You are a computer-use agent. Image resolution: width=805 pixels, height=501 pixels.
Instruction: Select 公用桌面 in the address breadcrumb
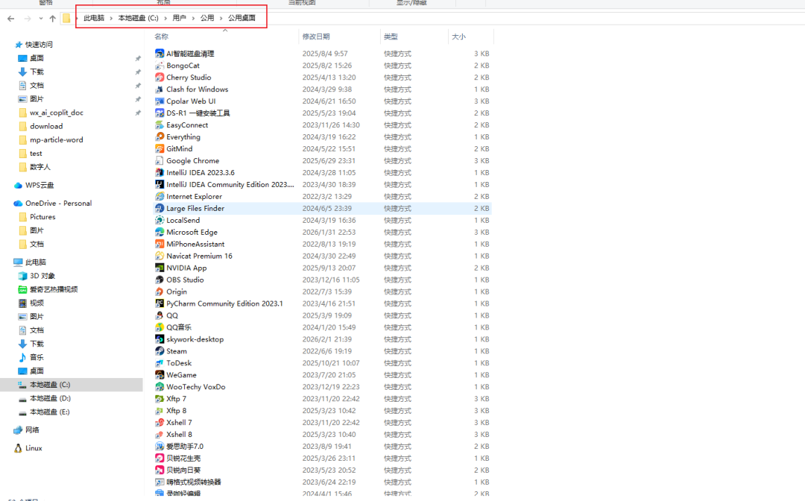[241, 18]
